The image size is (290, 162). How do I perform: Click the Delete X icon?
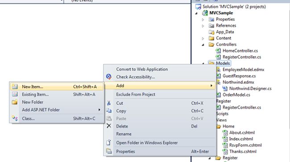109,126
